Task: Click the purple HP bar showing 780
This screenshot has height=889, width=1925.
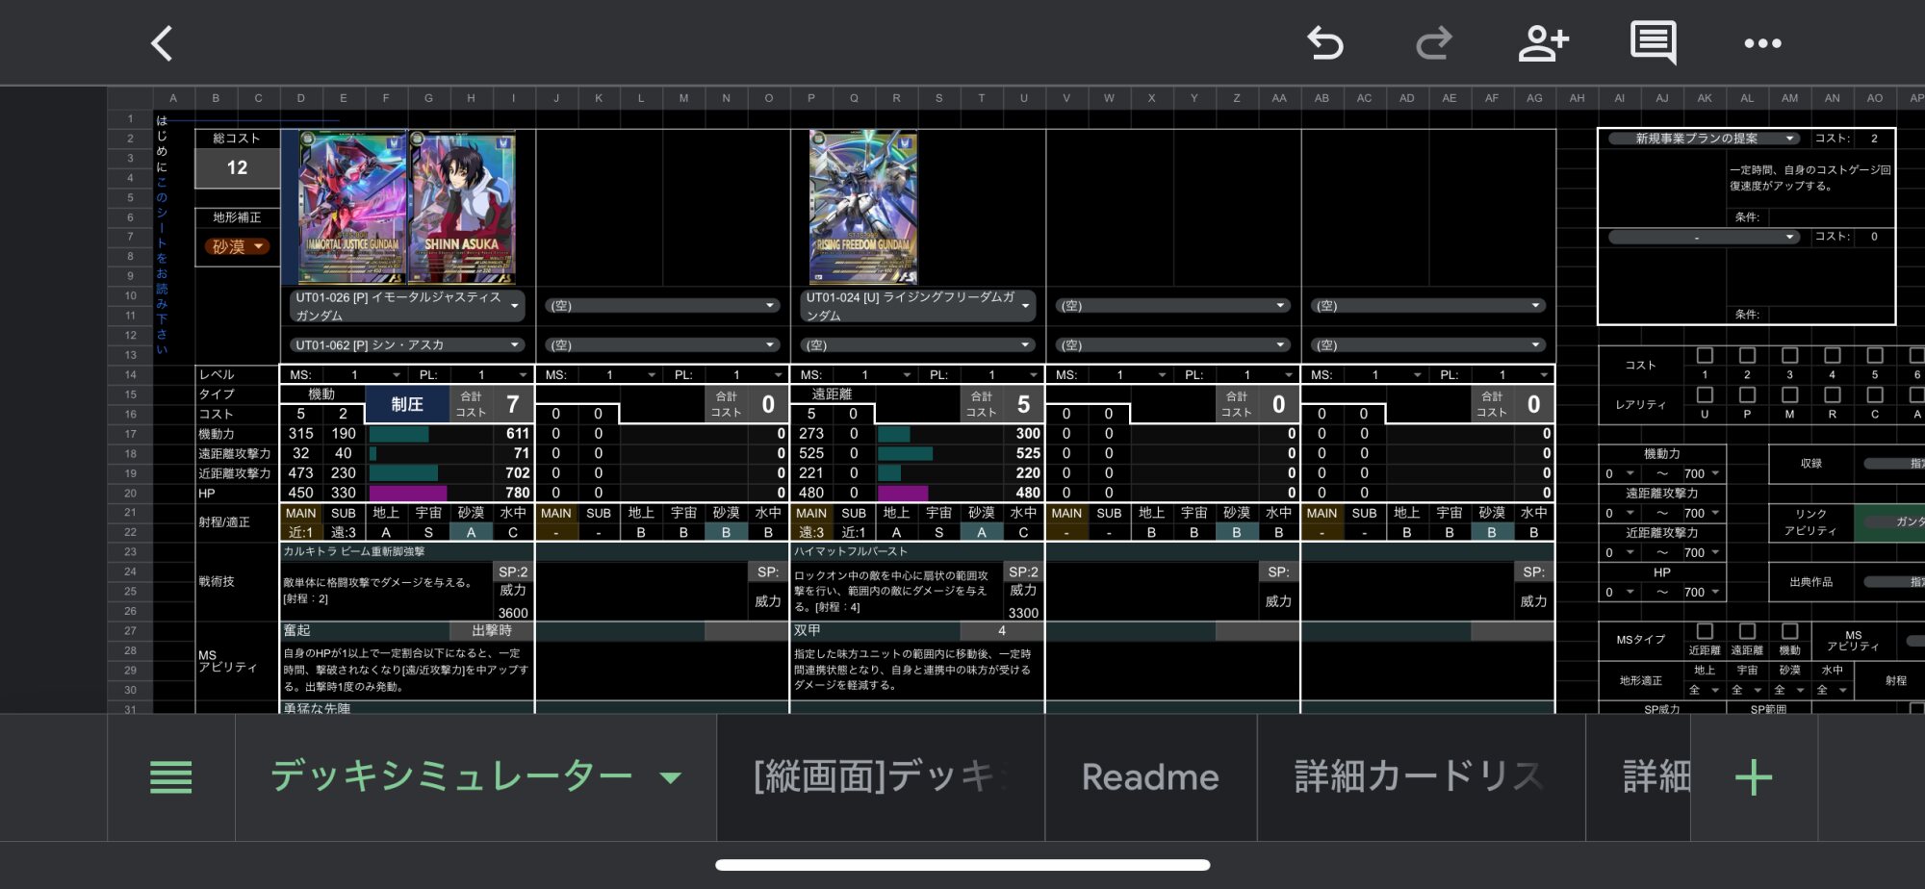Action: tap(408, 493)
